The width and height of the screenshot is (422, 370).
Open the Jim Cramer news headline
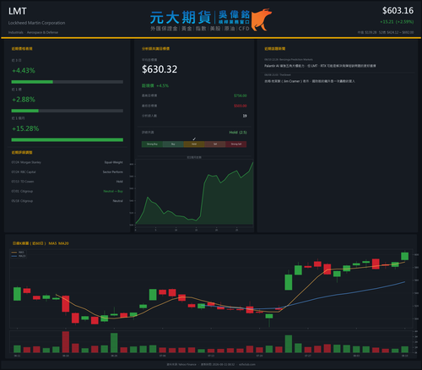click(x=310, y=81)
